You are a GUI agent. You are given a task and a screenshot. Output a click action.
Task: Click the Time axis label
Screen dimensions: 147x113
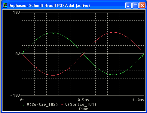pos(83,109)
